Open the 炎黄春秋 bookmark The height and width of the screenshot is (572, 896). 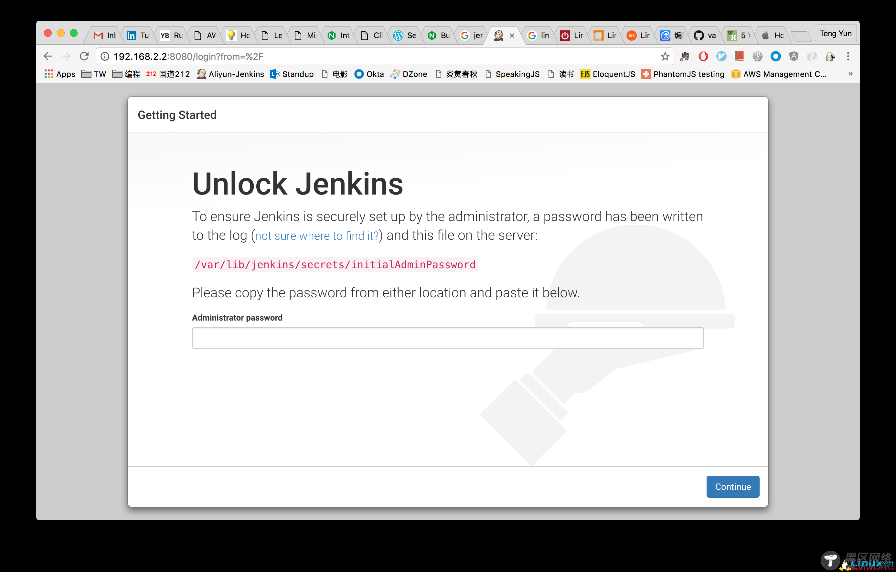point(456,74)
